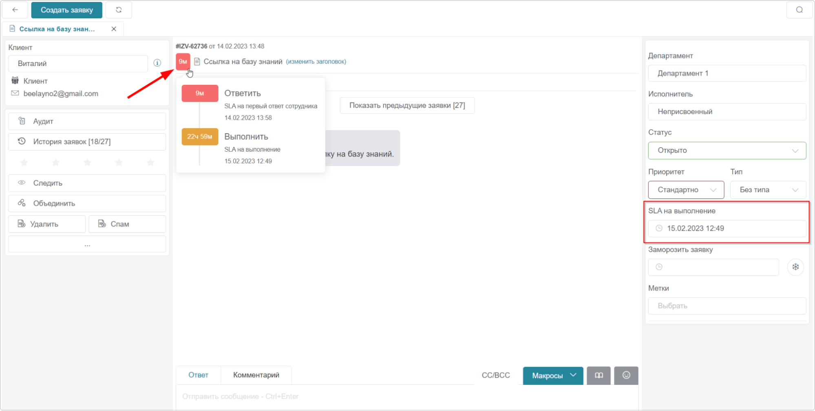Click the red 9м SLA badge
815x411 pixels.
[x=183, y=62]
